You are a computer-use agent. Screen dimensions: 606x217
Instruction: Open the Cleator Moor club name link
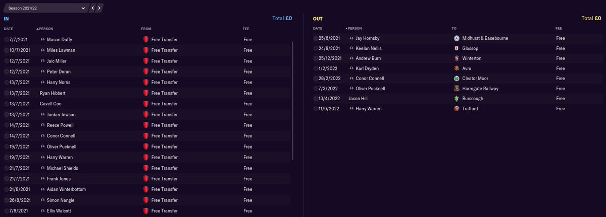point(476,79)
